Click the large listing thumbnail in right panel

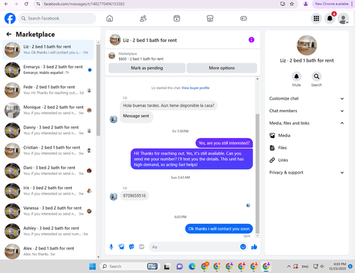[307, 45]
